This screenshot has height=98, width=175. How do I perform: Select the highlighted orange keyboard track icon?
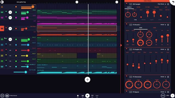2,28
